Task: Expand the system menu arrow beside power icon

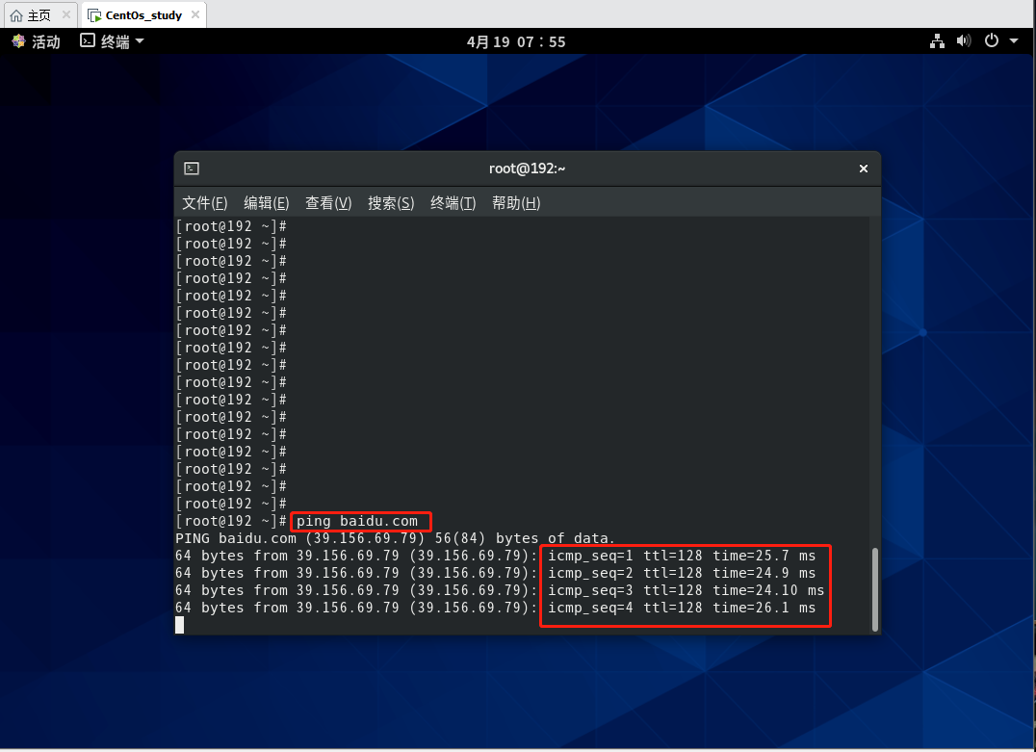Action: tap(1014, 41)
